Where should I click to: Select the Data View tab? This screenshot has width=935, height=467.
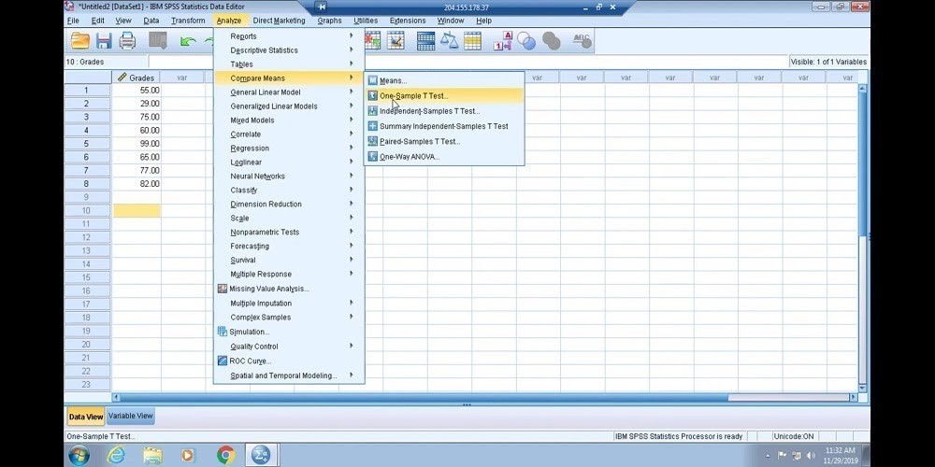point(85,417)
